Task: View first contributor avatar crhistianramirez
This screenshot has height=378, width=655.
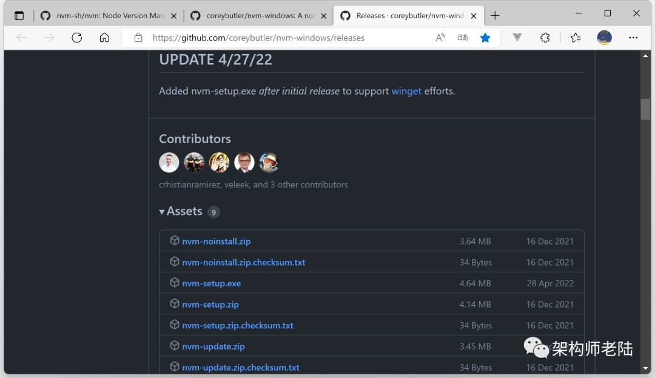Action: tap(169, 163)
